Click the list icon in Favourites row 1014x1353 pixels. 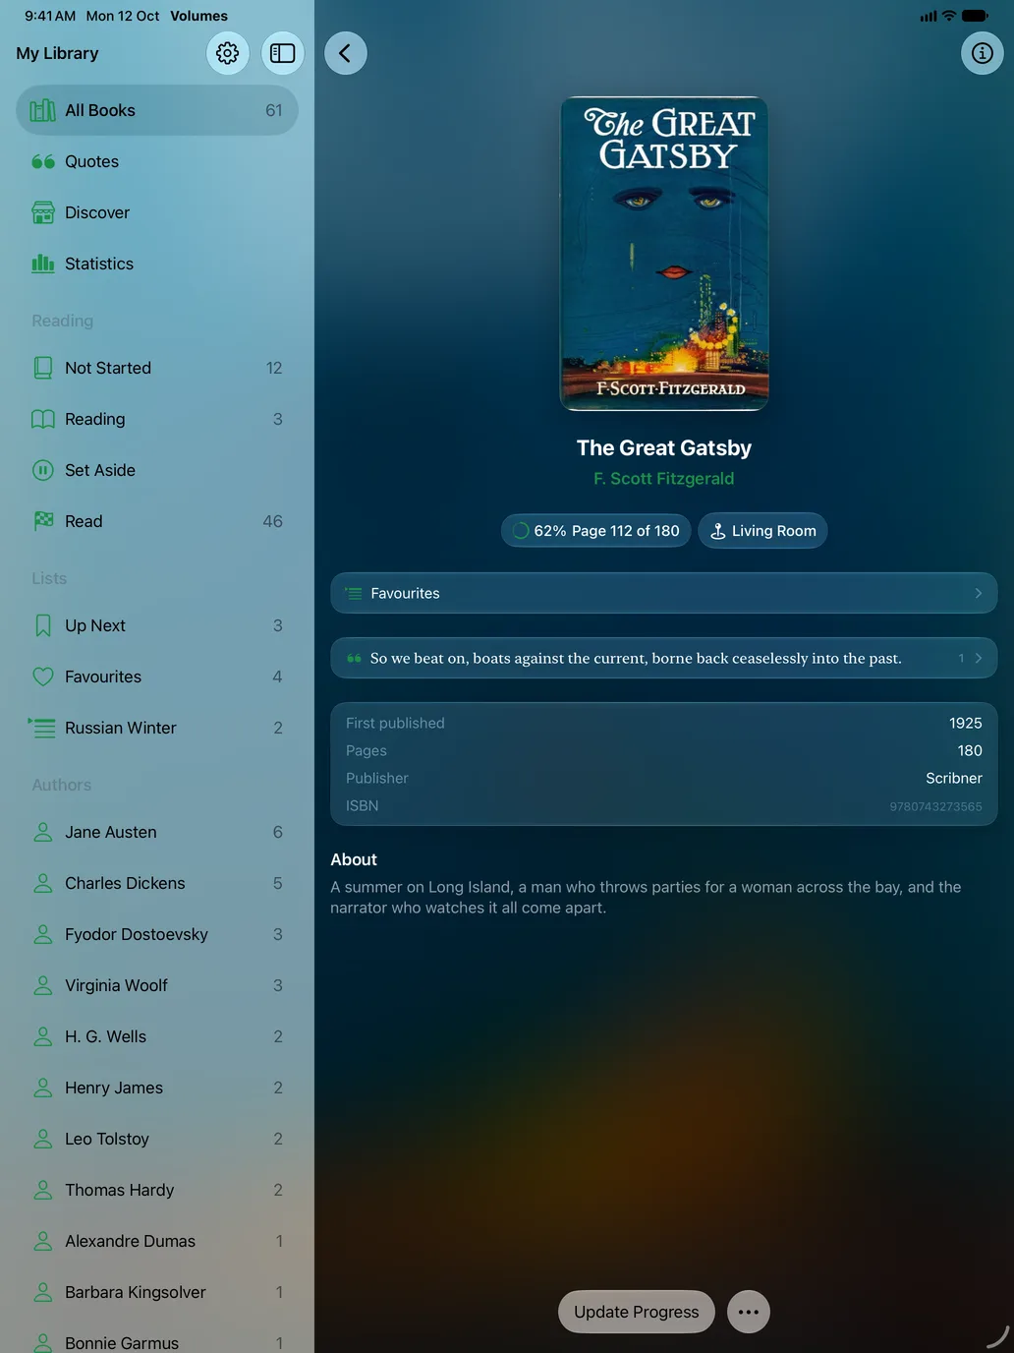[x=354, y=593]
